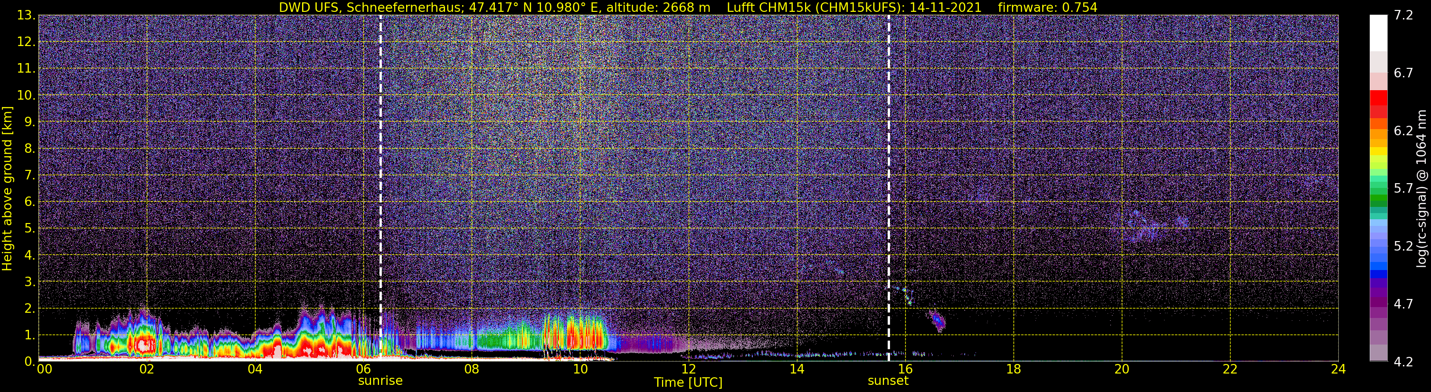Click the 'Time [UTC]' axis label

pyautogui.click(x=688, y=383)
